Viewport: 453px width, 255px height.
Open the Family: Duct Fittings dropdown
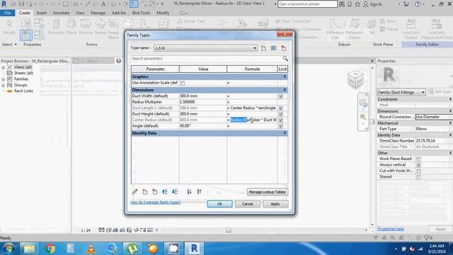coord(423,92)
